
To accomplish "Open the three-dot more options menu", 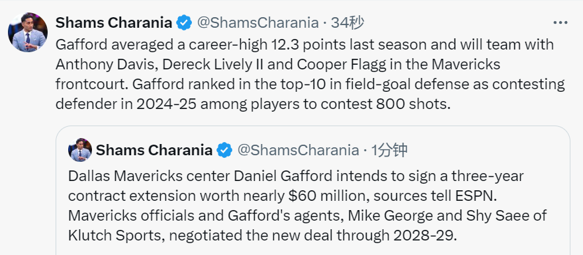I will tap(560, 23).
